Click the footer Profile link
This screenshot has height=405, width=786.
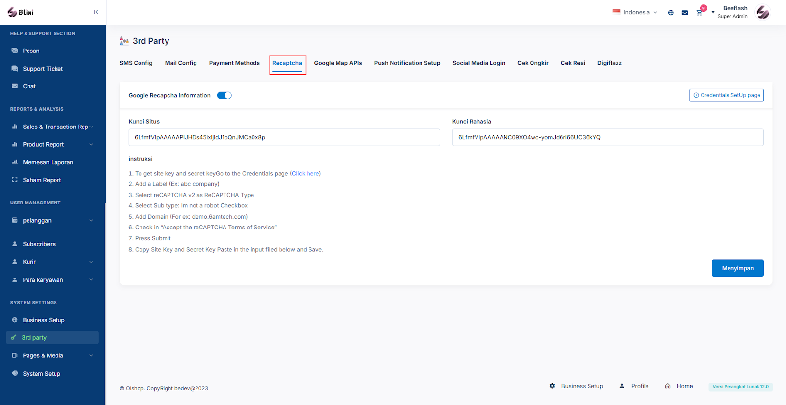(640, 386)
